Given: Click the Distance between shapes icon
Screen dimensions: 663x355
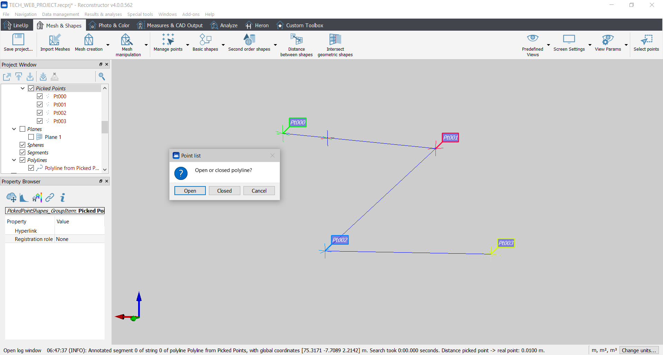Looking at the screenshot, I should pyautogui.click(x=296, y=40).
